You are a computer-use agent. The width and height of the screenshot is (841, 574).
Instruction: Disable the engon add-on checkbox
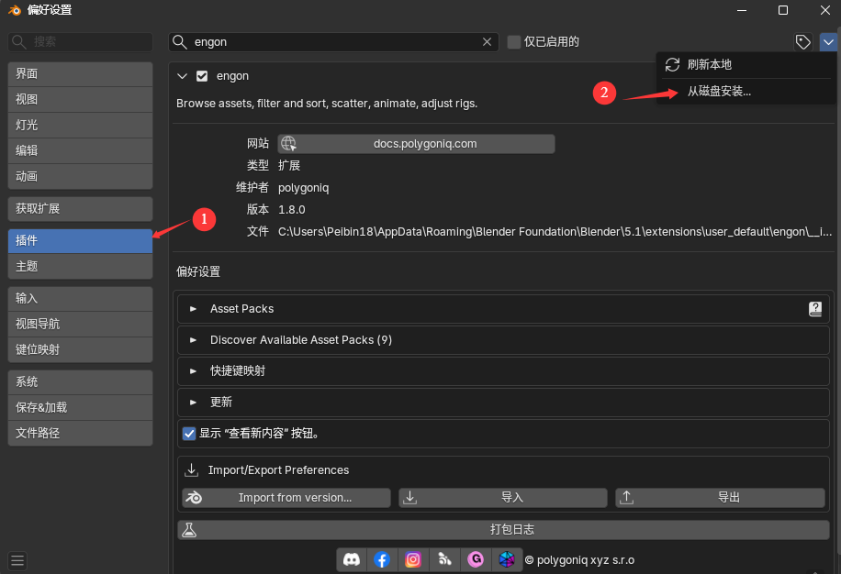pyautogui.click(x=202, y=76)
